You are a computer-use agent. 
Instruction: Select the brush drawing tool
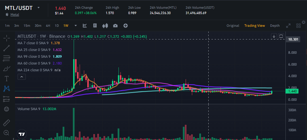[7, 68]
